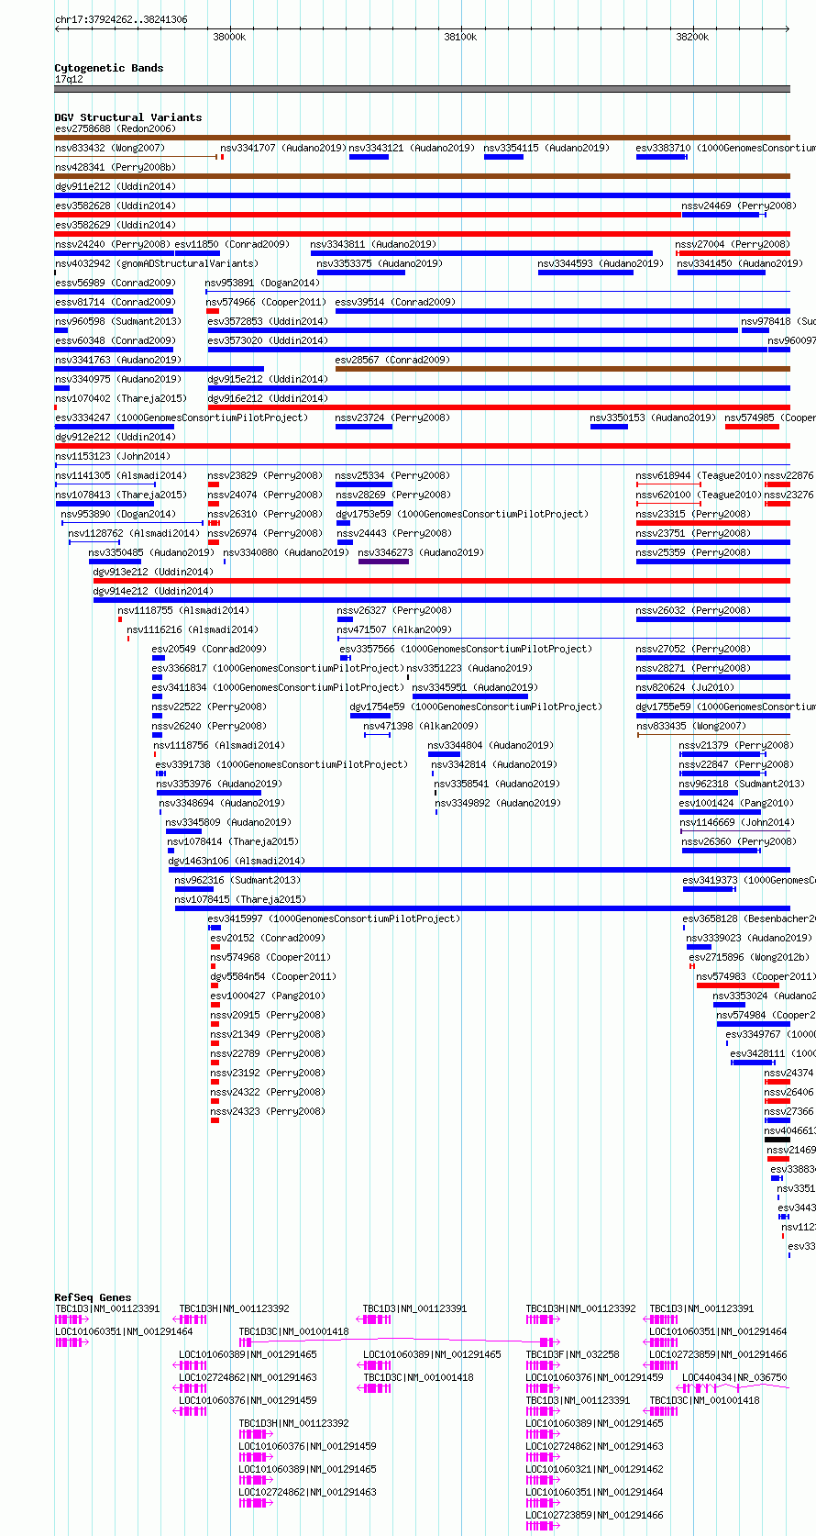Click variant nsv574983 (Cooper2011)

tap(756, 976)
